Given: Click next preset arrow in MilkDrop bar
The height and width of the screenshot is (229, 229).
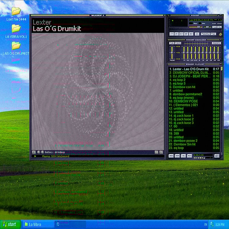Looking at the screenshot, I should coord(42,152).
